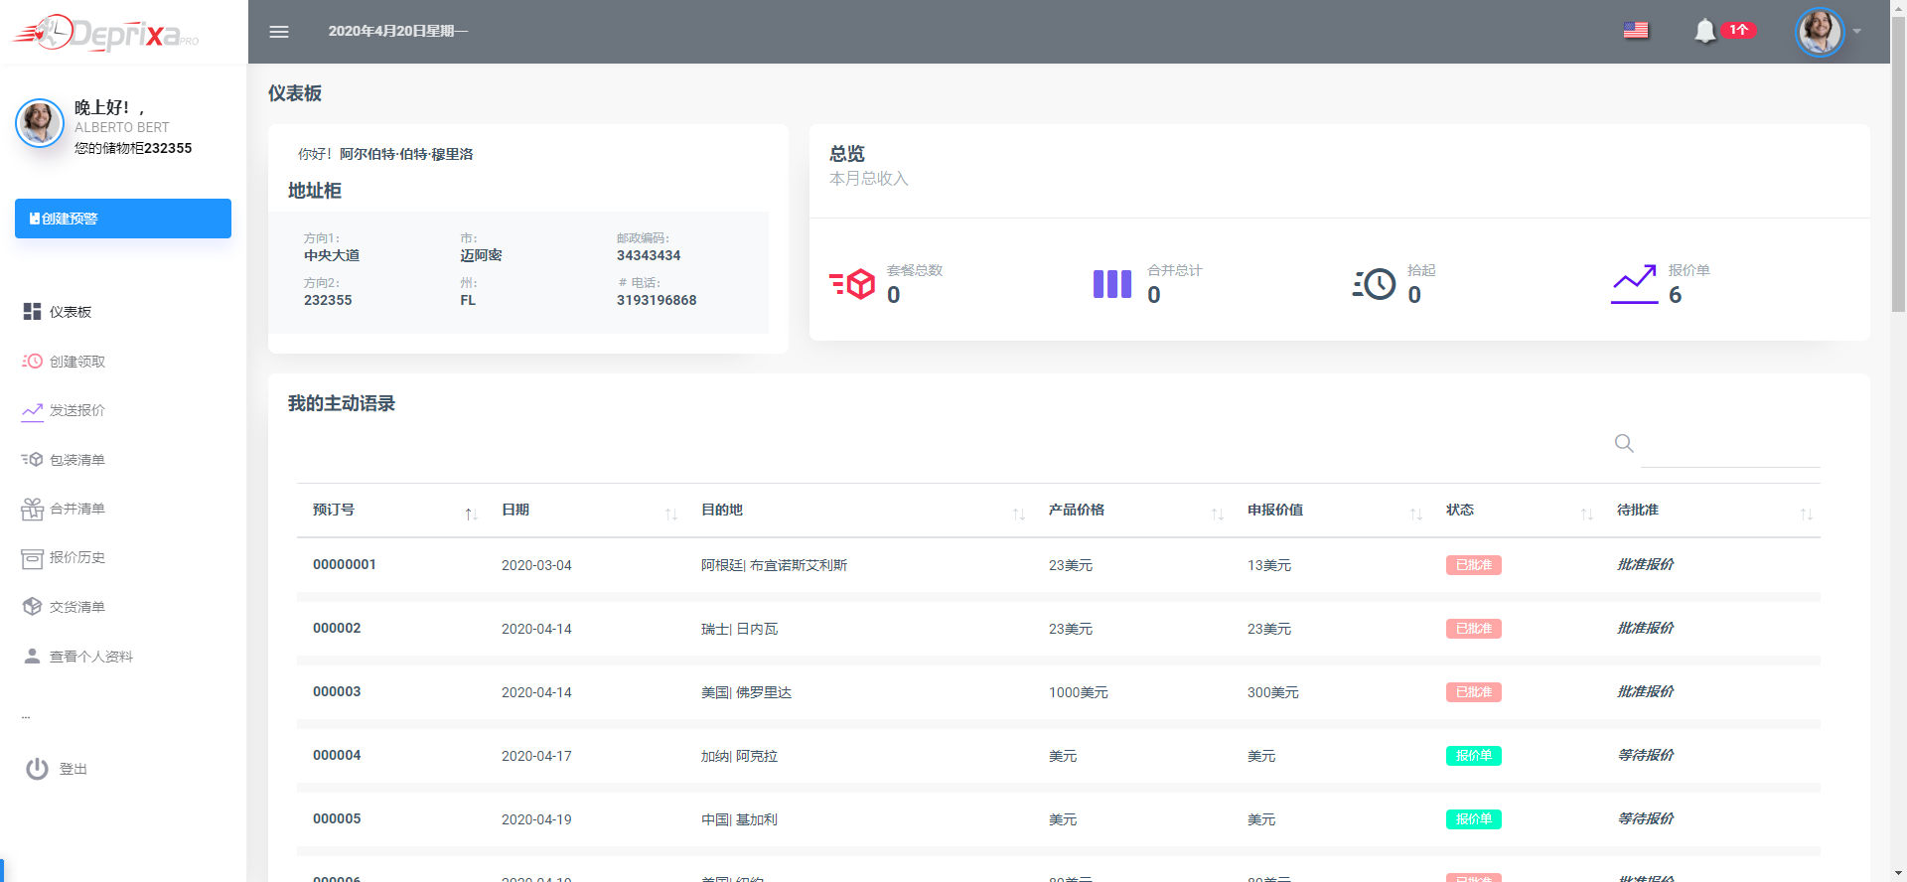This screenshot has width=1907, height=882.
Task: Click the 套餐总数 package icon
Action: pyautogui.click(x=852, y=284)
